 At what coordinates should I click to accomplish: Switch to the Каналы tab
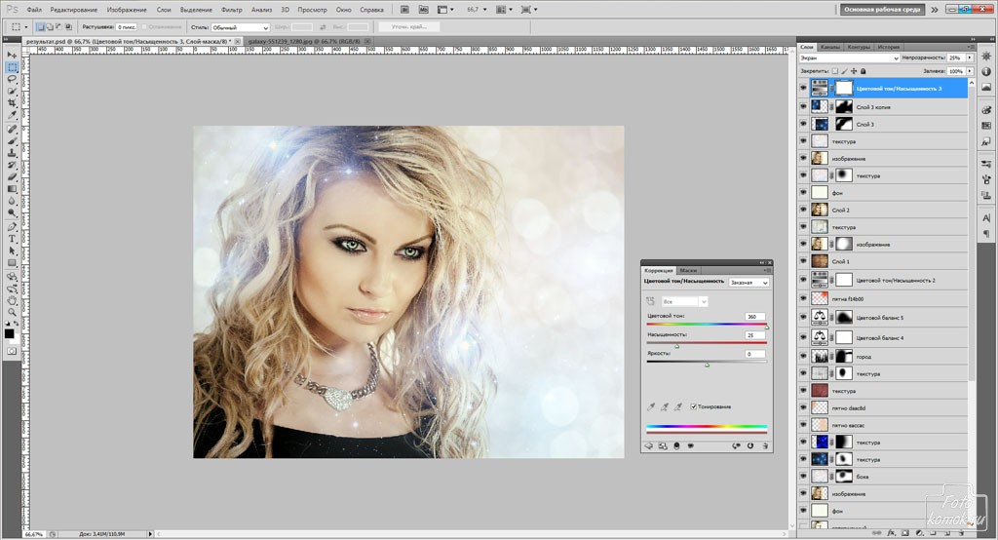(830, 47)
